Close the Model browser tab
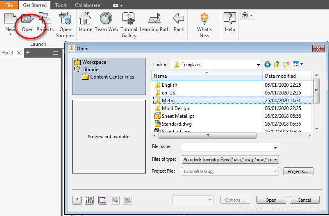 (19, 53)
